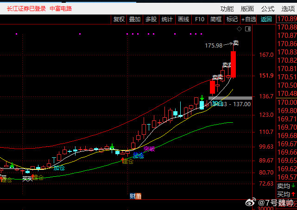
Task: Click the 买均 average buy row
Action: 287,194
